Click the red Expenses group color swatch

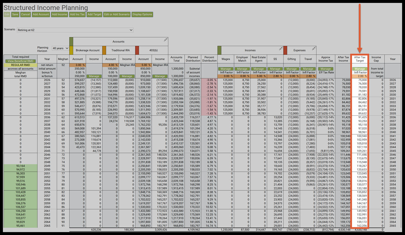coord(285,50)
